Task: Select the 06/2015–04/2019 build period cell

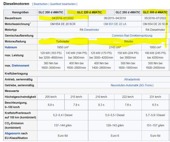Action: coord(115,18)
